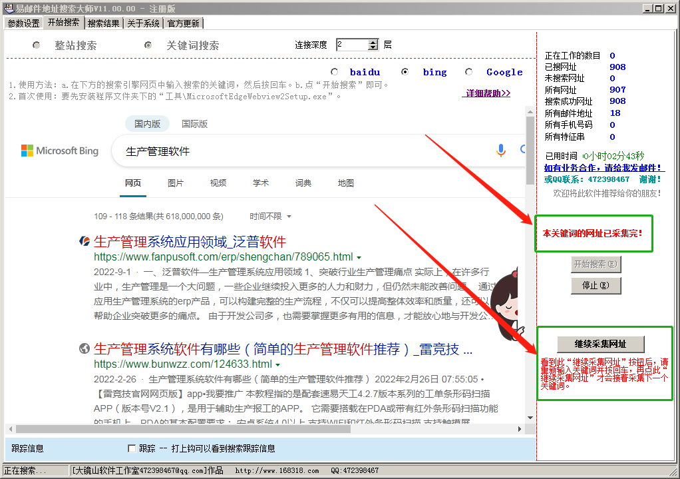The image size is (680, 479).
Task: Select the Bing 词典 tab
Action: click(303, 183)
